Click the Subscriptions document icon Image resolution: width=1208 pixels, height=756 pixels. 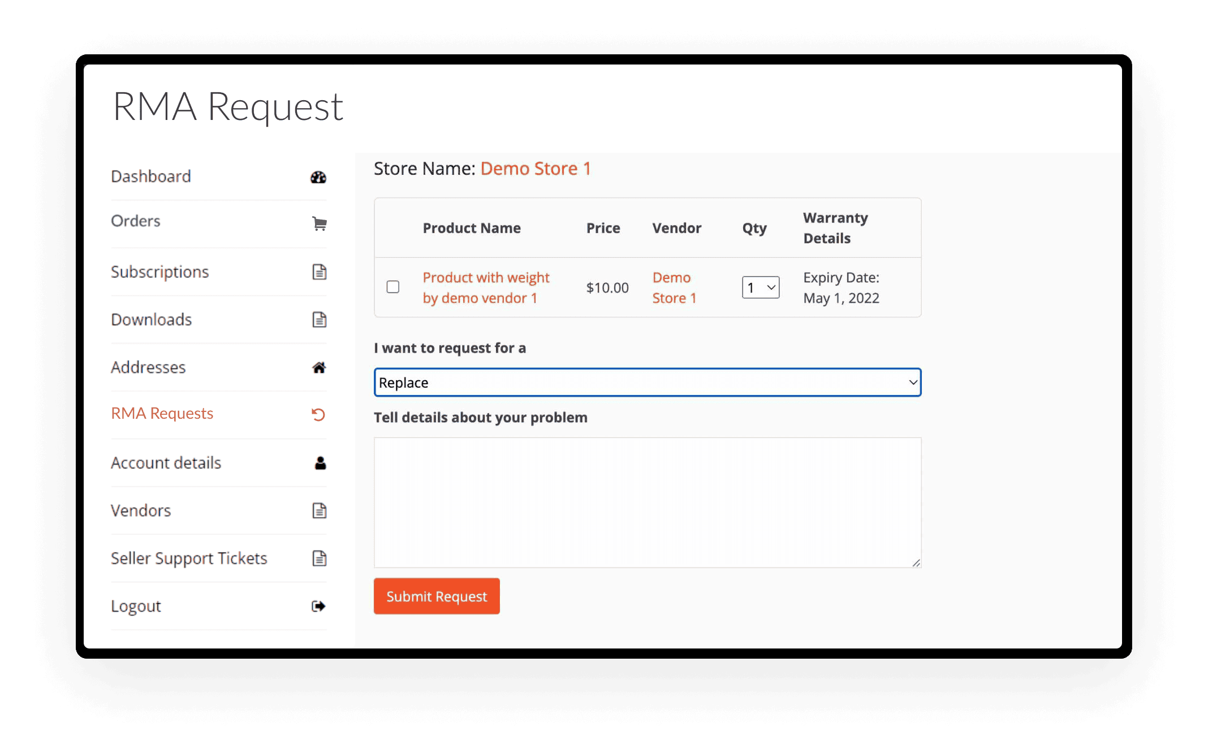(320, 272)
